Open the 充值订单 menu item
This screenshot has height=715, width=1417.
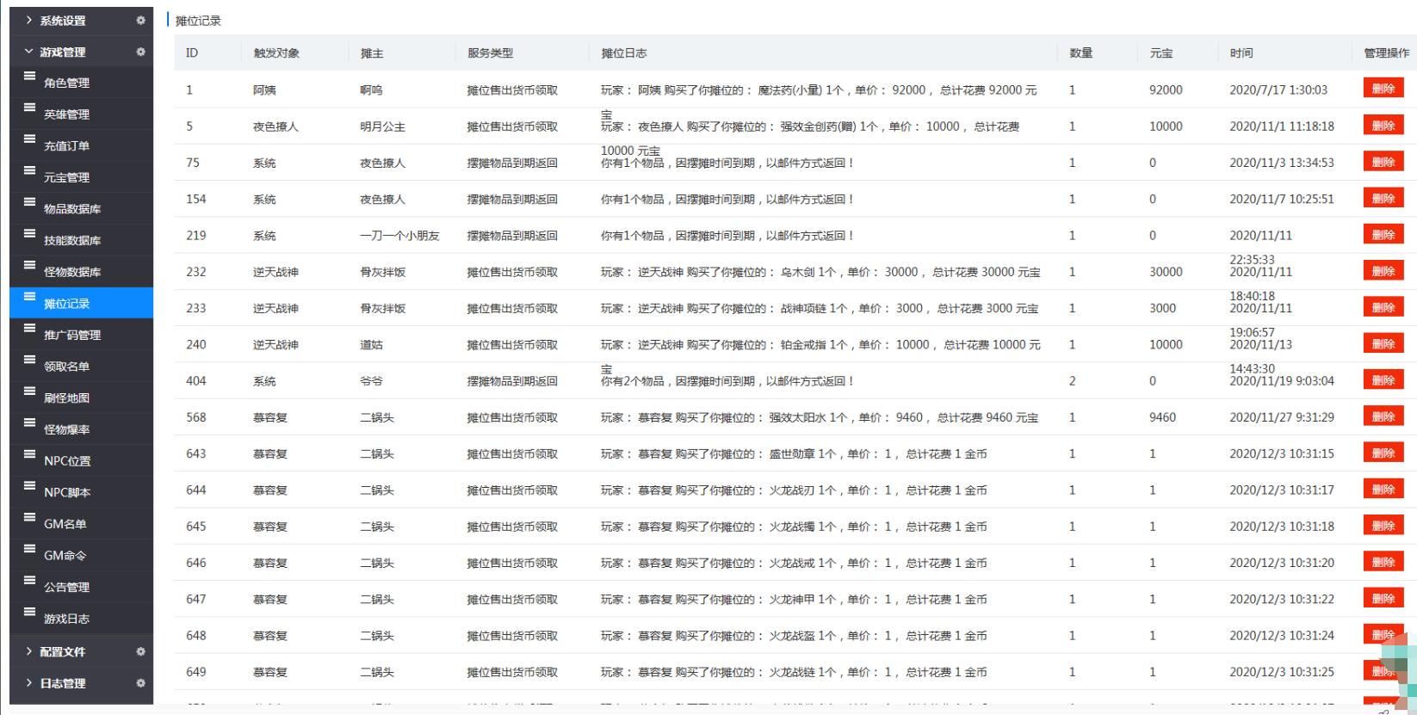(67, 146)
